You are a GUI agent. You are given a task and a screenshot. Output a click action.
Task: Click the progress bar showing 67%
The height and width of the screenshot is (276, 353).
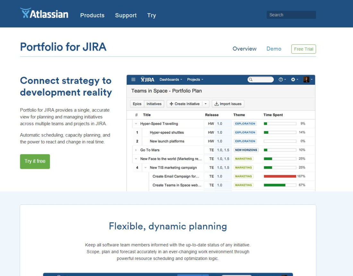[280, 185]
